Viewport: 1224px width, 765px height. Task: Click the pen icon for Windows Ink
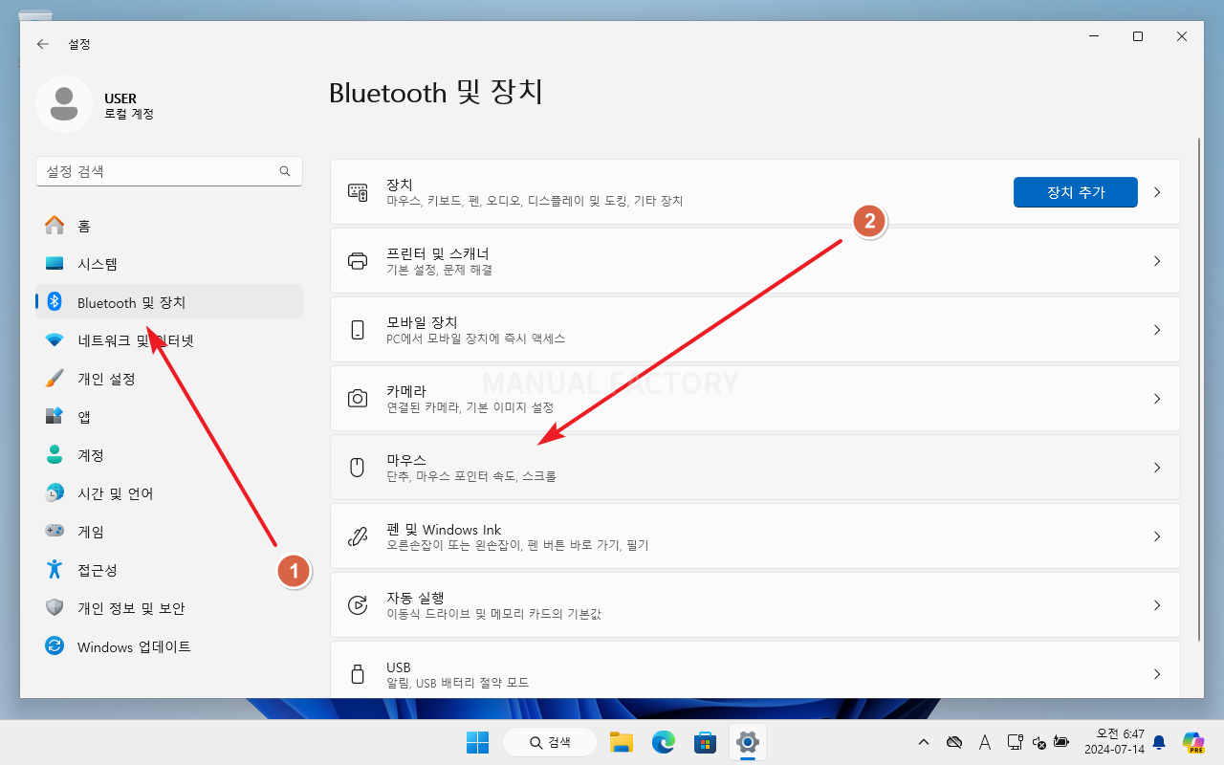(358, 536)
